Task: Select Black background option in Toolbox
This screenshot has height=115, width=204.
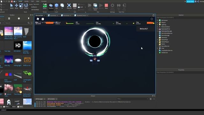Action: tap(11, 107)
